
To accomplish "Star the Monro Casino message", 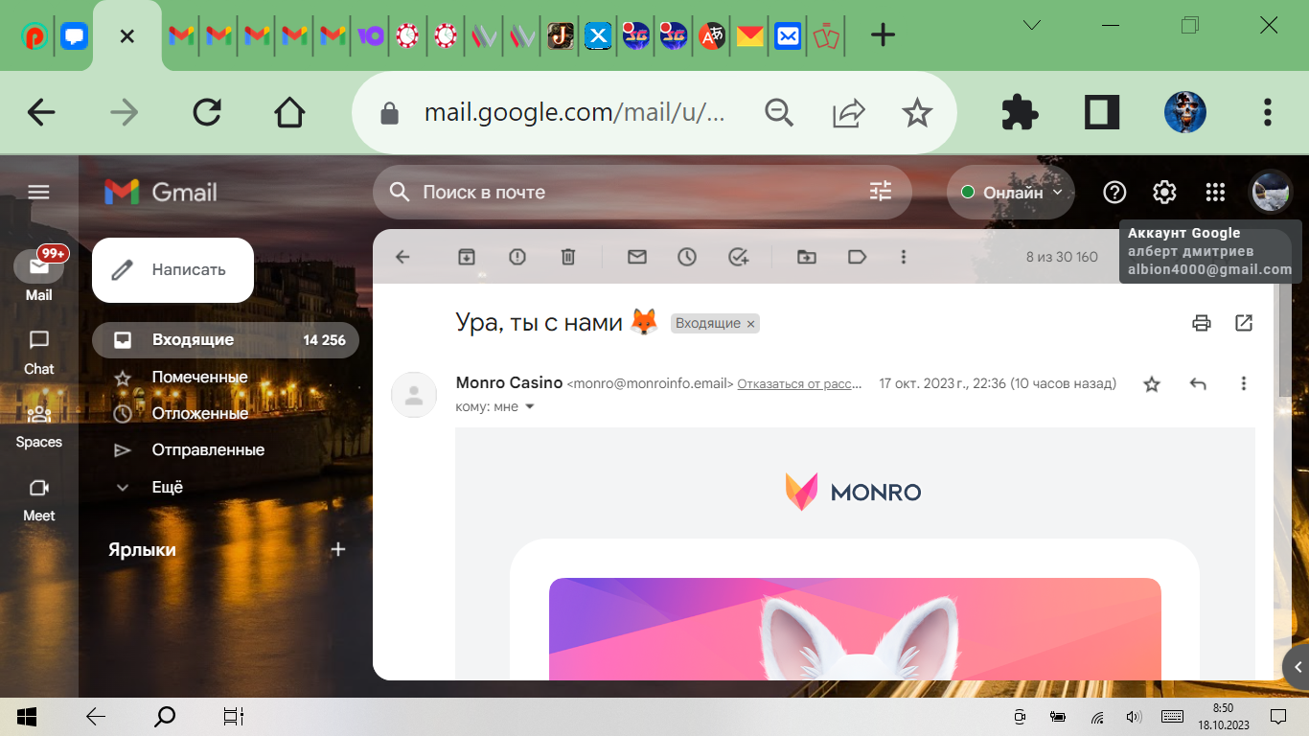I will coord(1152,383).
